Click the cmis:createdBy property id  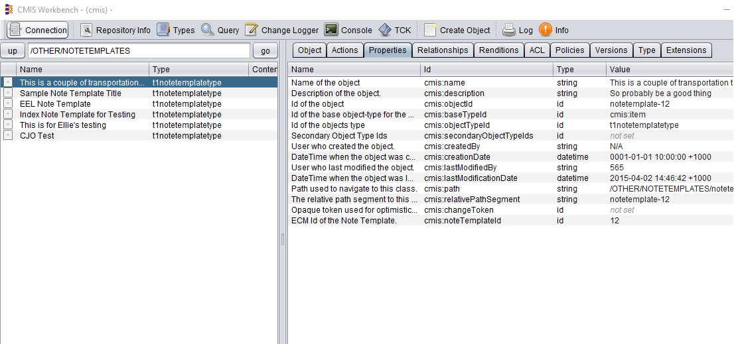tap(451, 146)
